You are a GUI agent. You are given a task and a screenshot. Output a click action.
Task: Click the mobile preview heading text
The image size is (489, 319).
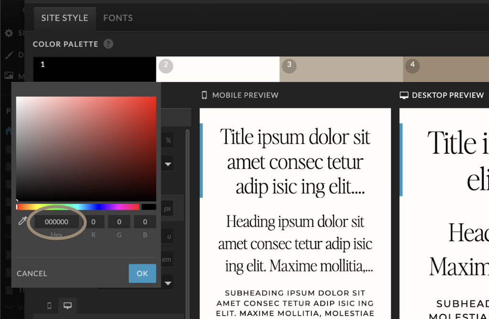coord(295,243)
